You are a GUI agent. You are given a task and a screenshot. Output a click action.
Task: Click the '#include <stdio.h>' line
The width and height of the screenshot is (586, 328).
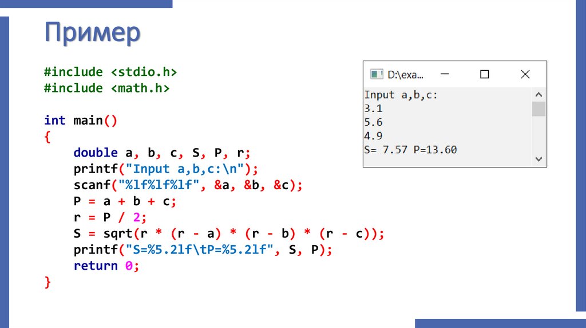(x=110, y=71)
